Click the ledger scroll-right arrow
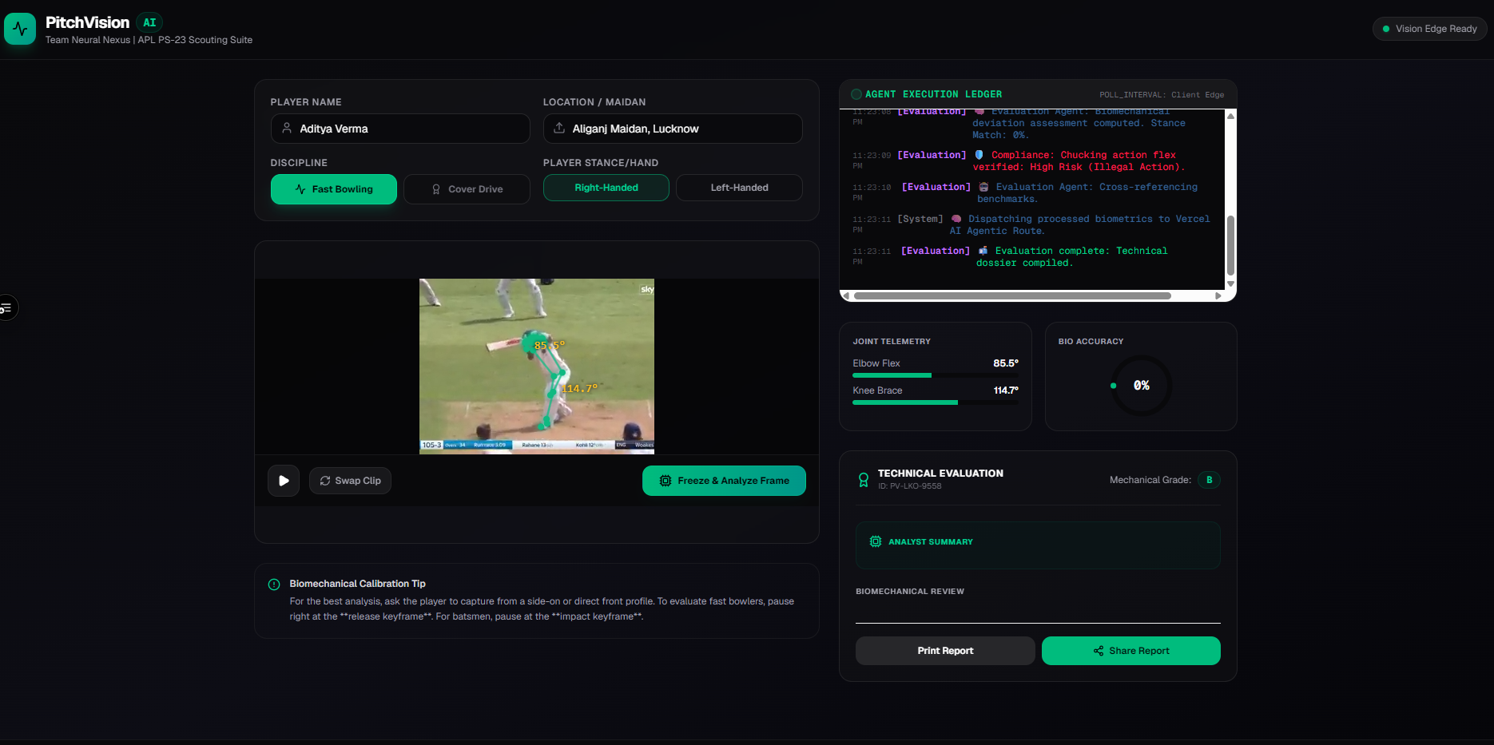 tap(1218, 295)
